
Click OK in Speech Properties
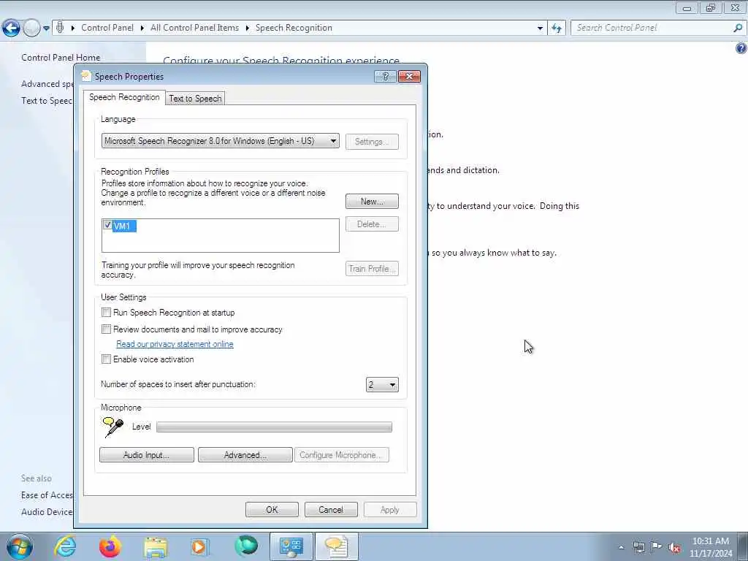(x=272, y=509)
